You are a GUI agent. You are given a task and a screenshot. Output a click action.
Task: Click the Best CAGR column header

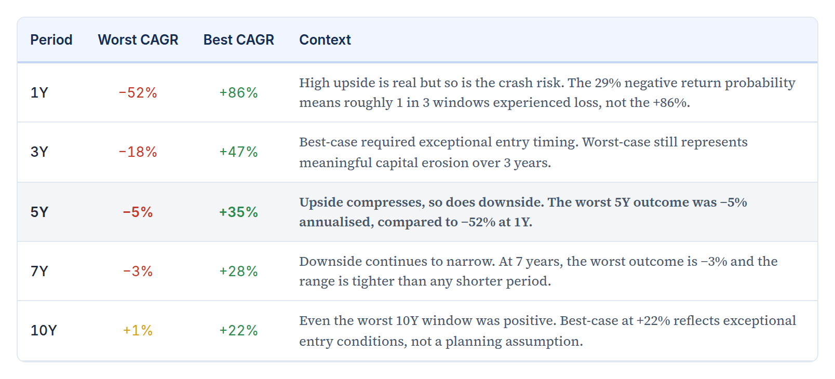pos(238,40)
